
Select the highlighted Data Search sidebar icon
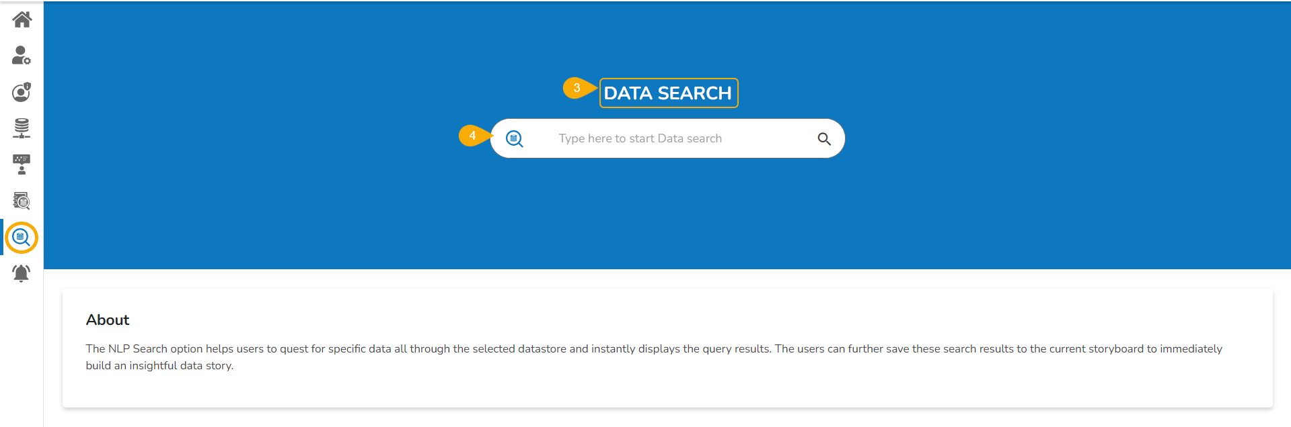pos(22,238)
